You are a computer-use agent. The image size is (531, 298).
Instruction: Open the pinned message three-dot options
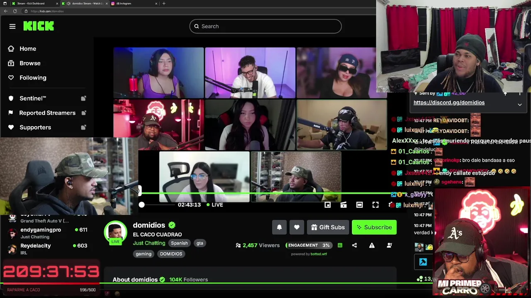tap(520, 94)
